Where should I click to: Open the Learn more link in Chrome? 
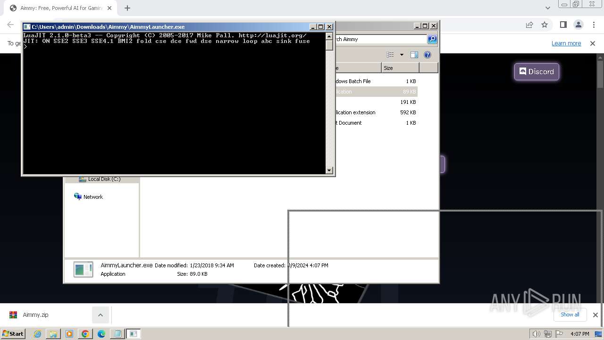[566, 43]
